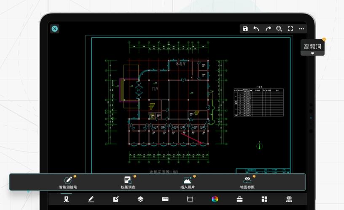Viewport: 344px width, 210px height.
Task: Open the layers panel
Action: [x=140, y=199]
